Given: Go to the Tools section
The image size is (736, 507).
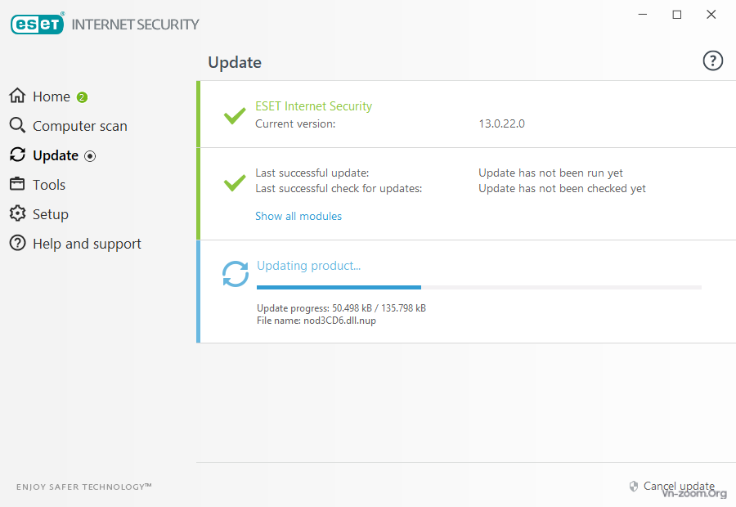Looking at the screenshot, I should pos(49,185).
